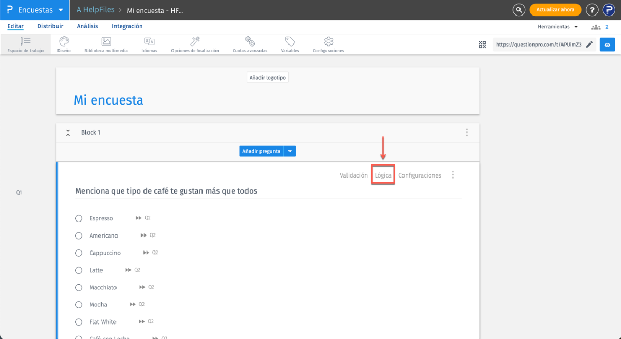Select the Latte radio option
Screen dimensions: 621x339
coord(79,270)
